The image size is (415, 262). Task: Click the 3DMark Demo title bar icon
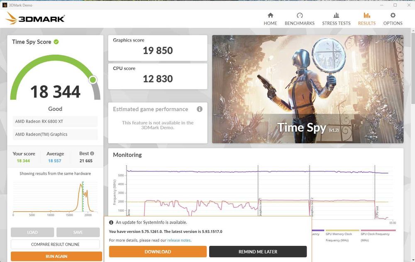[5, 5]
